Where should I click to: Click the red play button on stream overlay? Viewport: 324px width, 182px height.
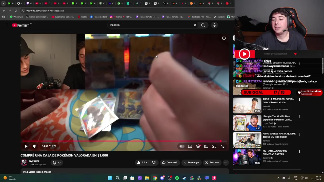[x=245, y=54]
